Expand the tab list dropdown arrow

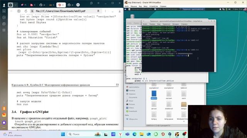pyautogui.click(x=15, y=5)
